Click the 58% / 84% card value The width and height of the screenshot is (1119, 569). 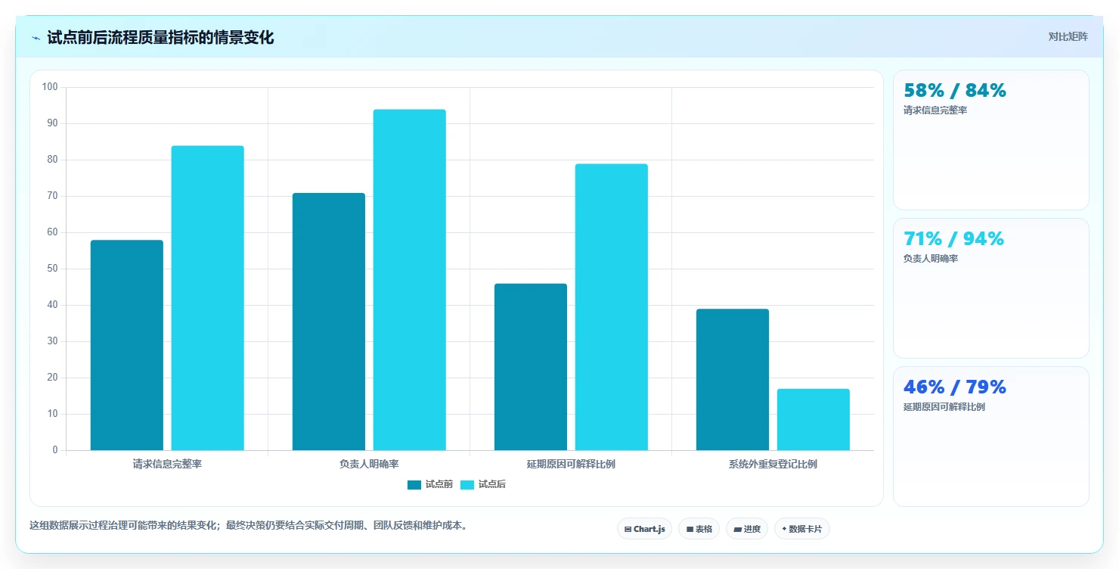[x=955, y=91]
